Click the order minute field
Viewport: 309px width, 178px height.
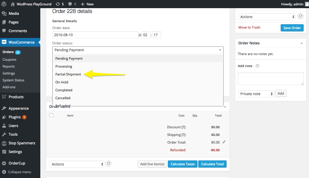(x=156, y=35)
